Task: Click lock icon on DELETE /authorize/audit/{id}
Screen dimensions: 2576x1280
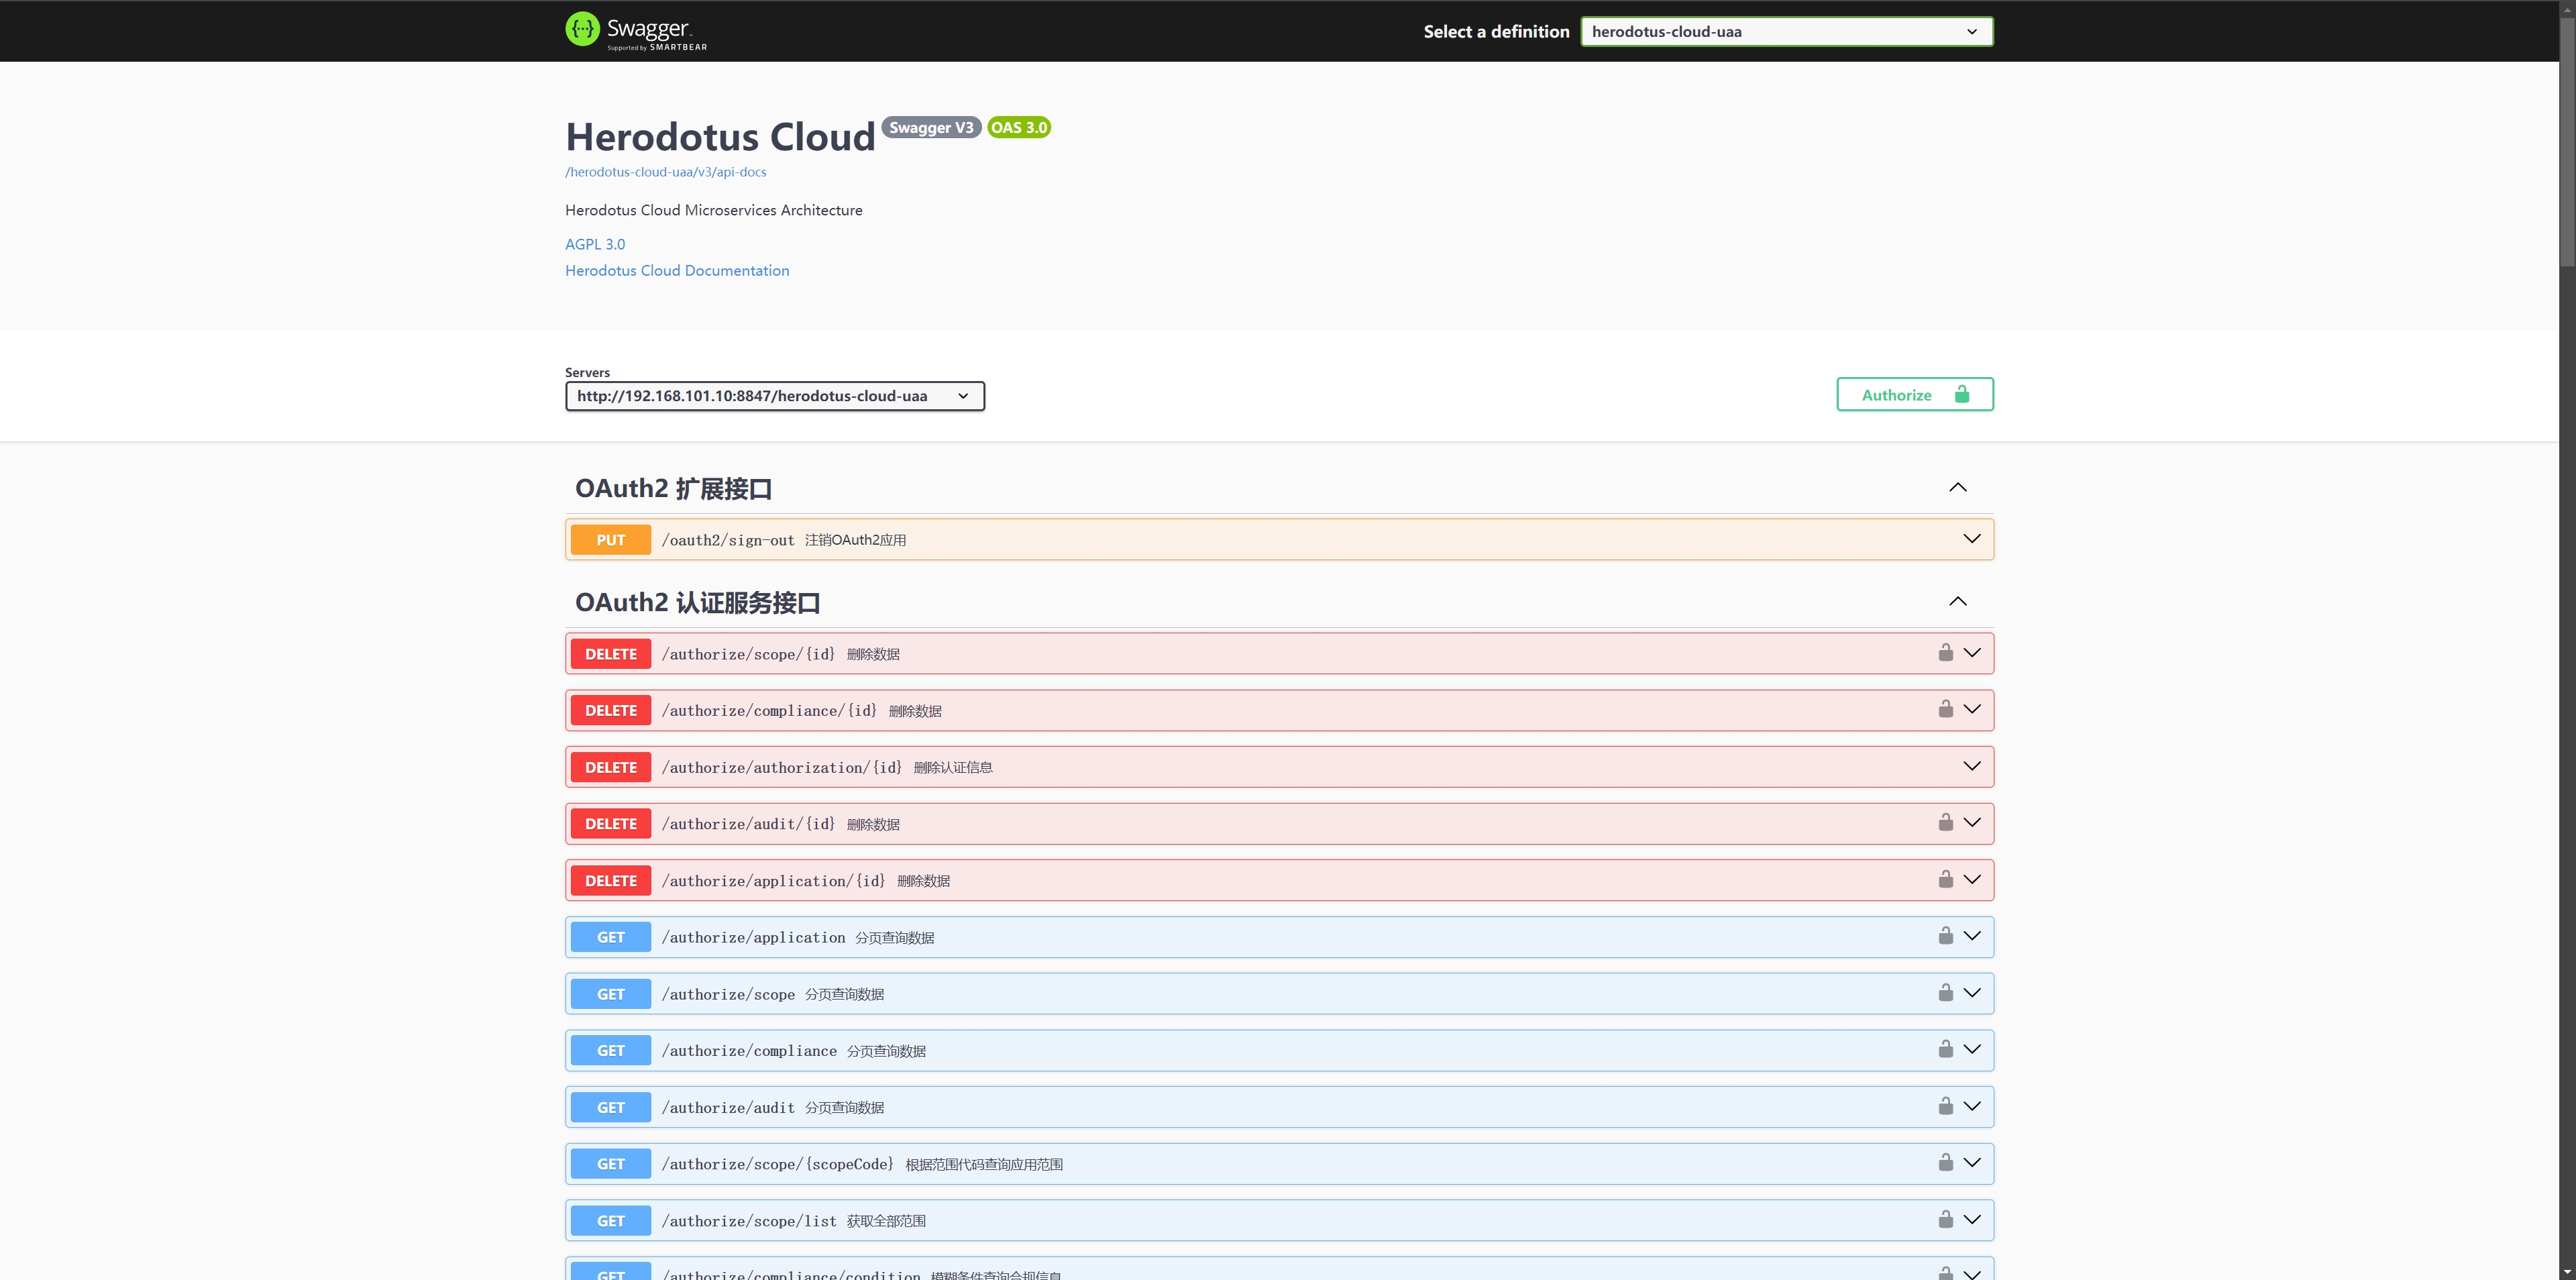Action: coord(1945,823)
